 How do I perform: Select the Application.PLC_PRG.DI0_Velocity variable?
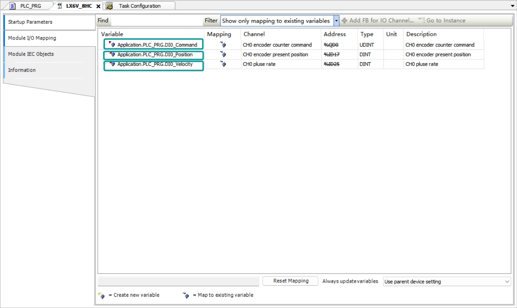(x=155, y=64)
